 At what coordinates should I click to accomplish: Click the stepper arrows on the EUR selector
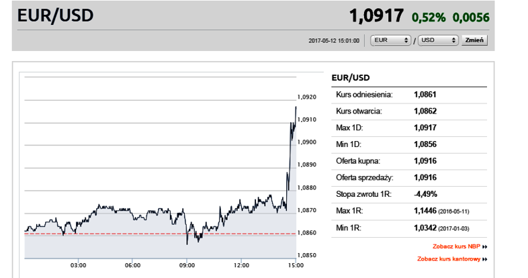(x=406, y=40)
